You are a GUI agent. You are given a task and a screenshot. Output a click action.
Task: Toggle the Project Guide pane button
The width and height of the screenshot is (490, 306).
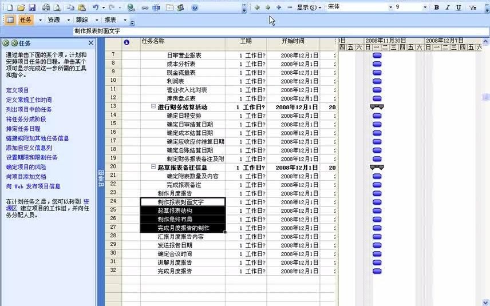tap(10, 20)
